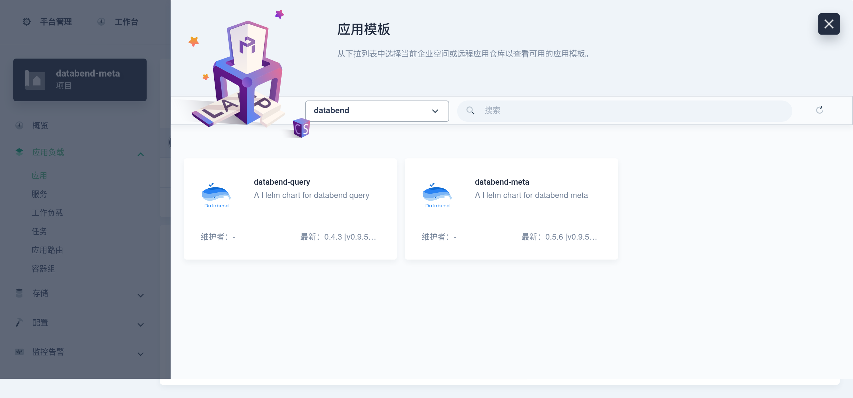This screenshot has width=853, height=398.
Task: Click the monitoring alert icon in sidebar
Action: tap(19, 352)
